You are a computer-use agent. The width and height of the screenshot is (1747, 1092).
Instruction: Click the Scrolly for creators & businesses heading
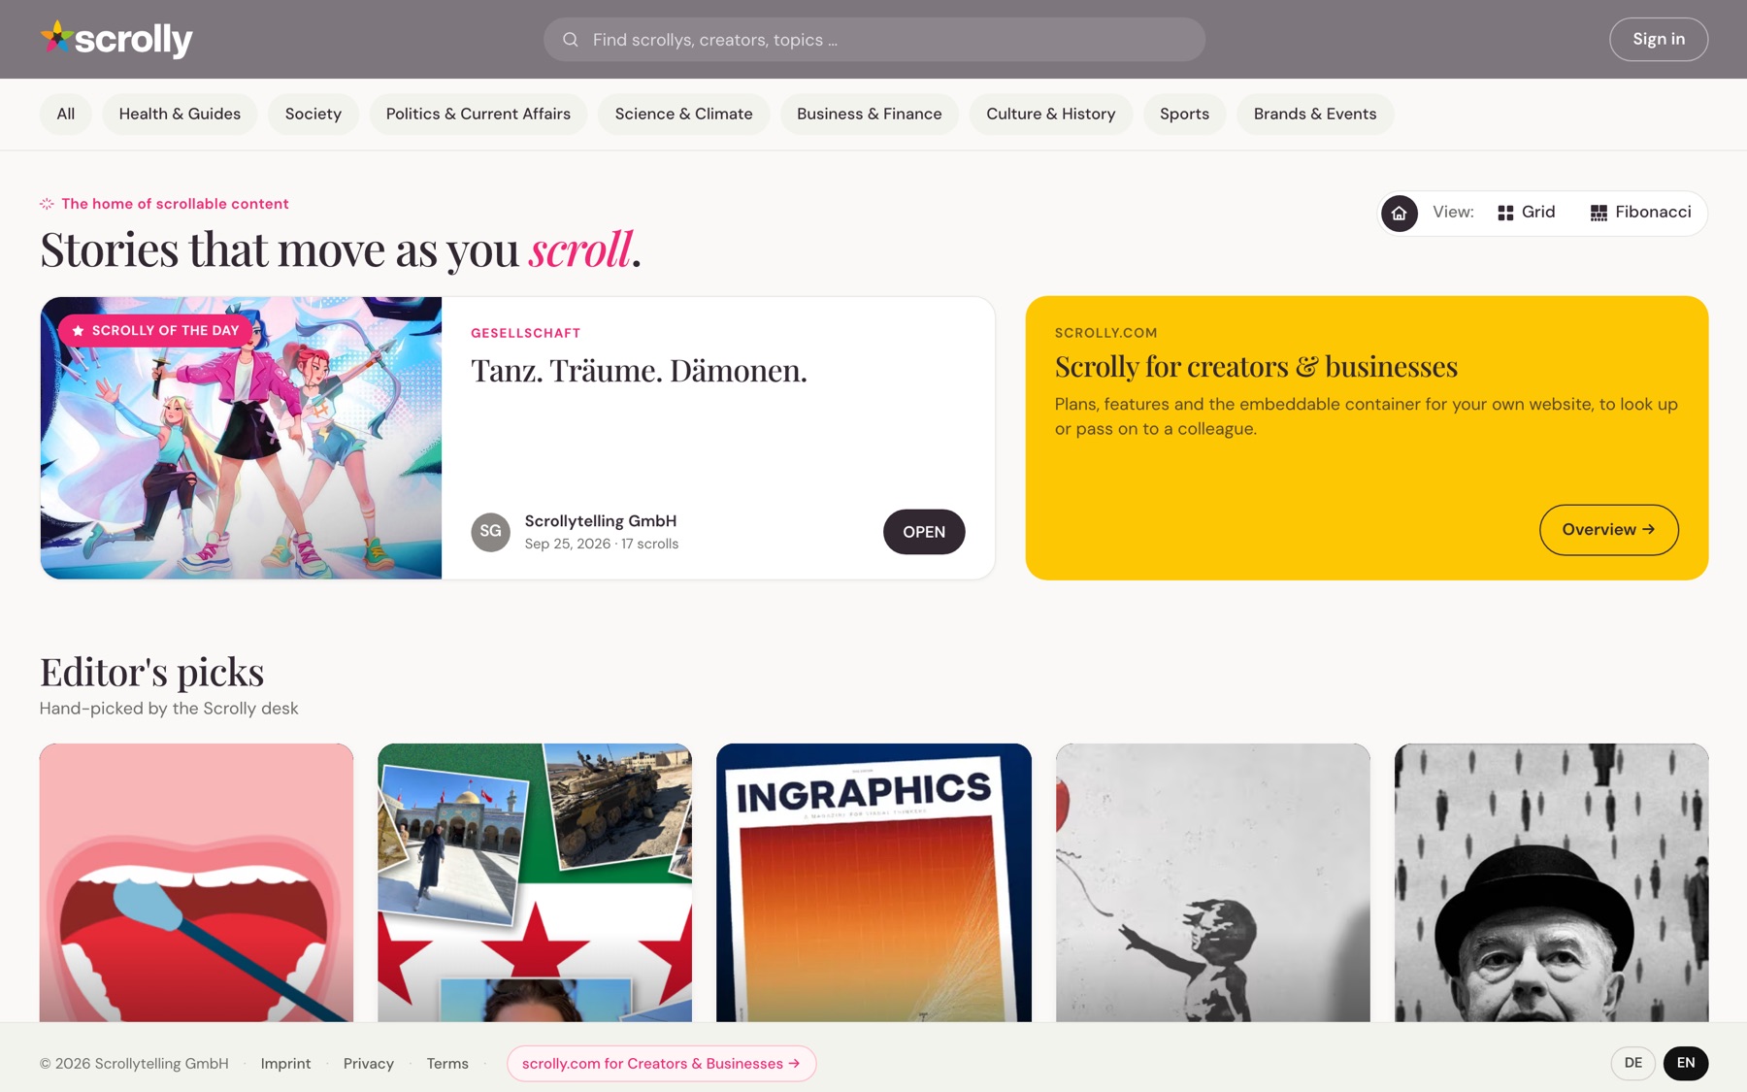click(1256, 367)
